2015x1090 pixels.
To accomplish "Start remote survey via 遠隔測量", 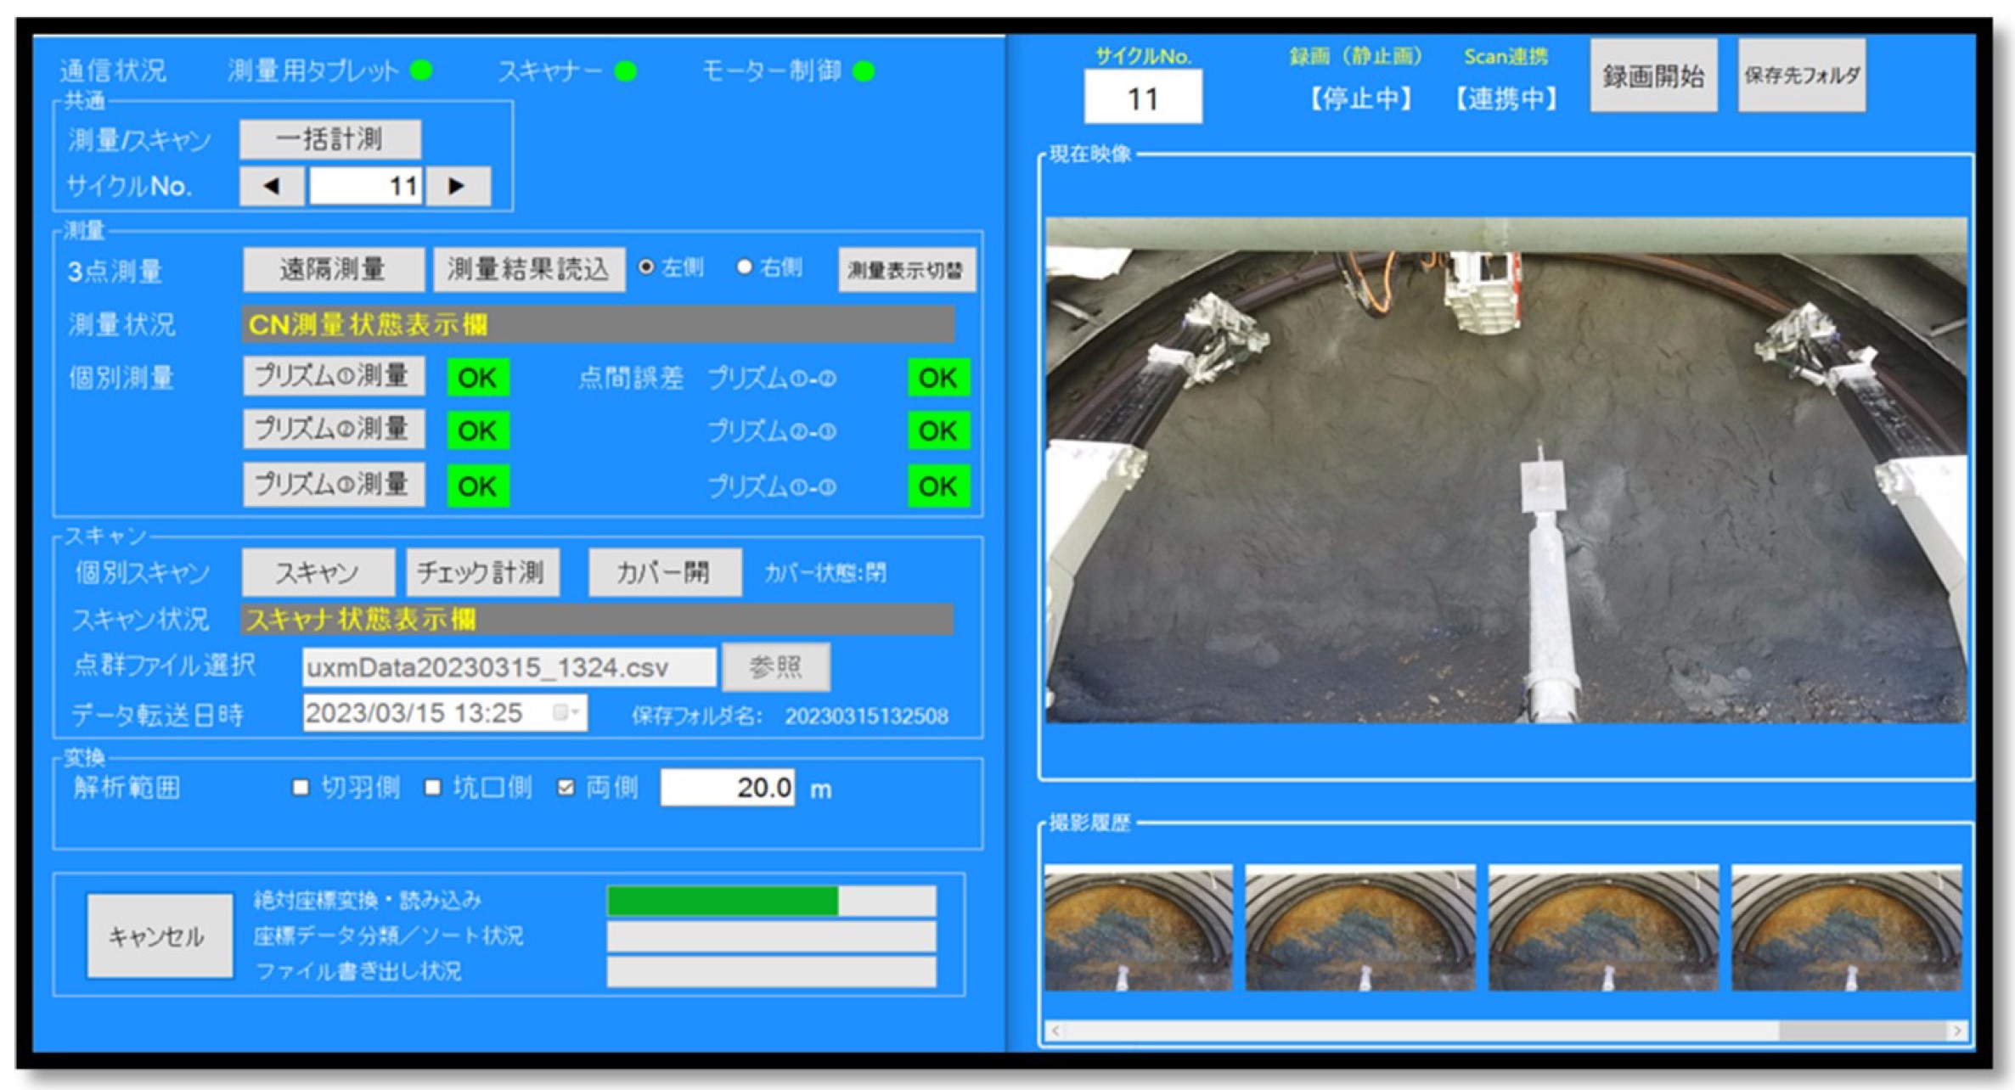I will point(333,270).
